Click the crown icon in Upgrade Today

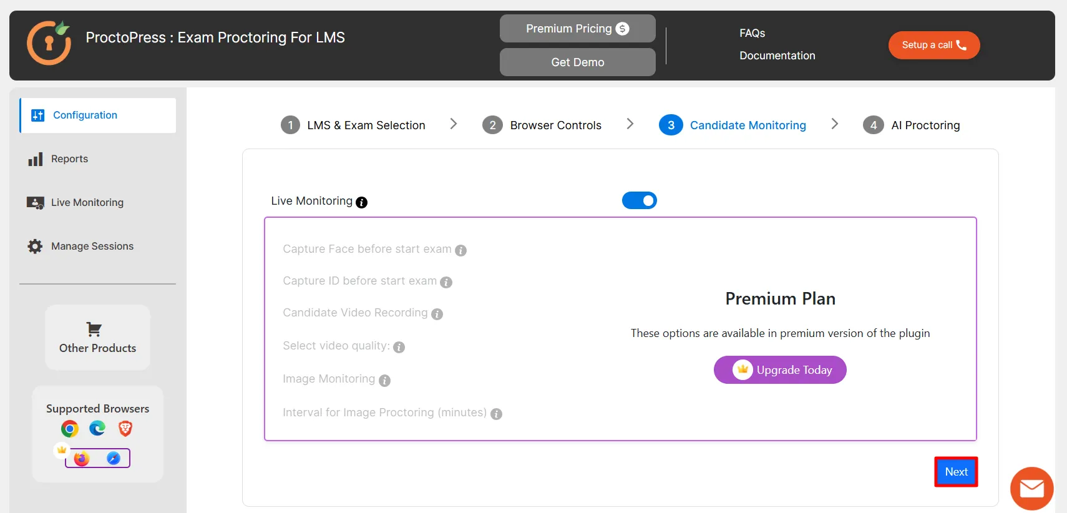point(743,369)
